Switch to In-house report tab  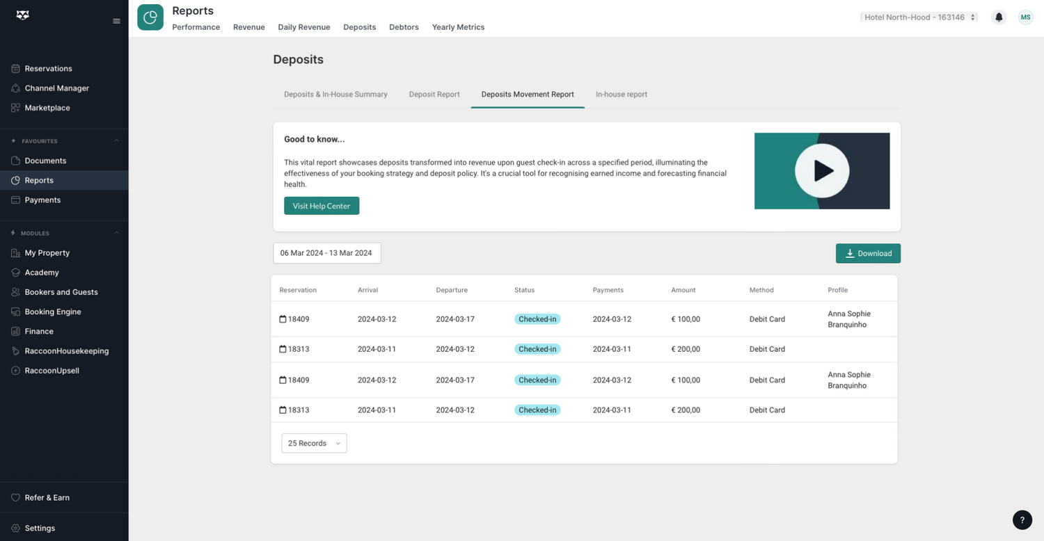[621, 94]
